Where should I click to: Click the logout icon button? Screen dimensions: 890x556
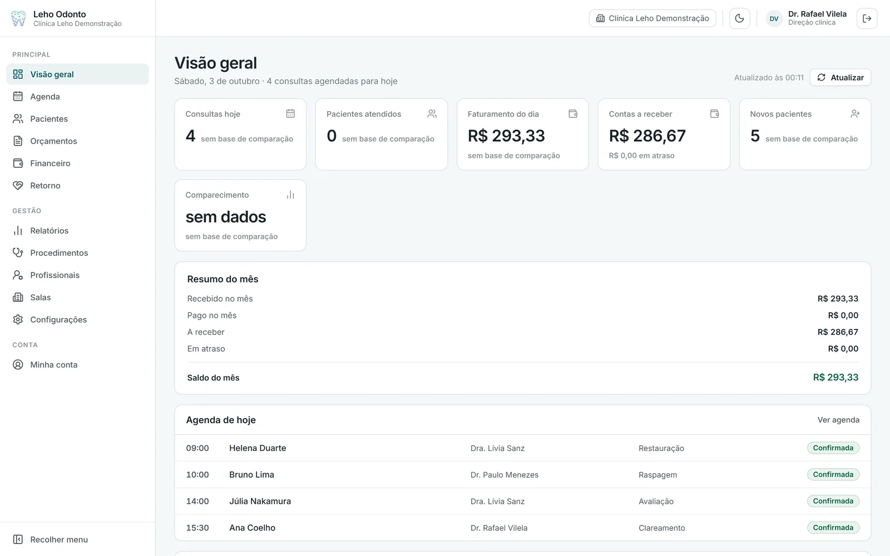[x=867, y=18]
